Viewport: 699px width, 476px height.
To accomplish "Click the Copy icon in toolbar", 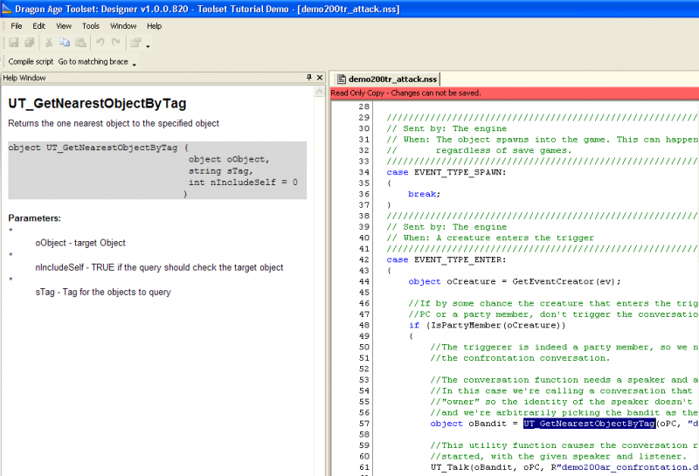I will click(64, 43).
